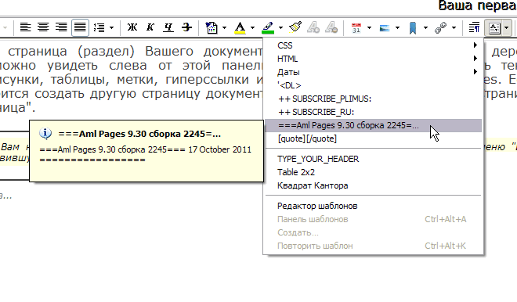Choose the Квадрат Кантора template

pos(374,185)
